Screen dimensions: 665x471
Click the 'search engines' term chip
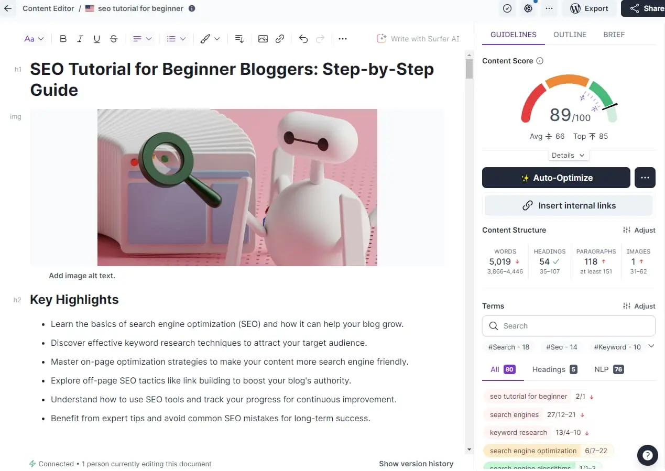click(x=514, y=414)
